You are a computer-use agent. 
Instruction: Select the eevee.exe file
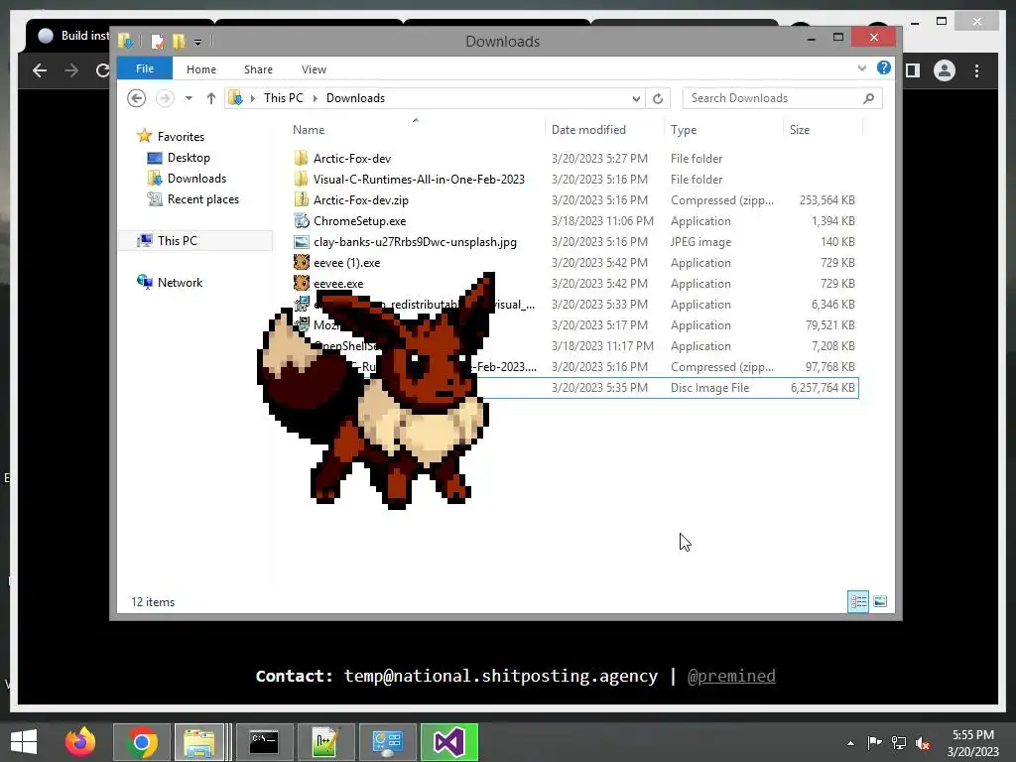338,284
